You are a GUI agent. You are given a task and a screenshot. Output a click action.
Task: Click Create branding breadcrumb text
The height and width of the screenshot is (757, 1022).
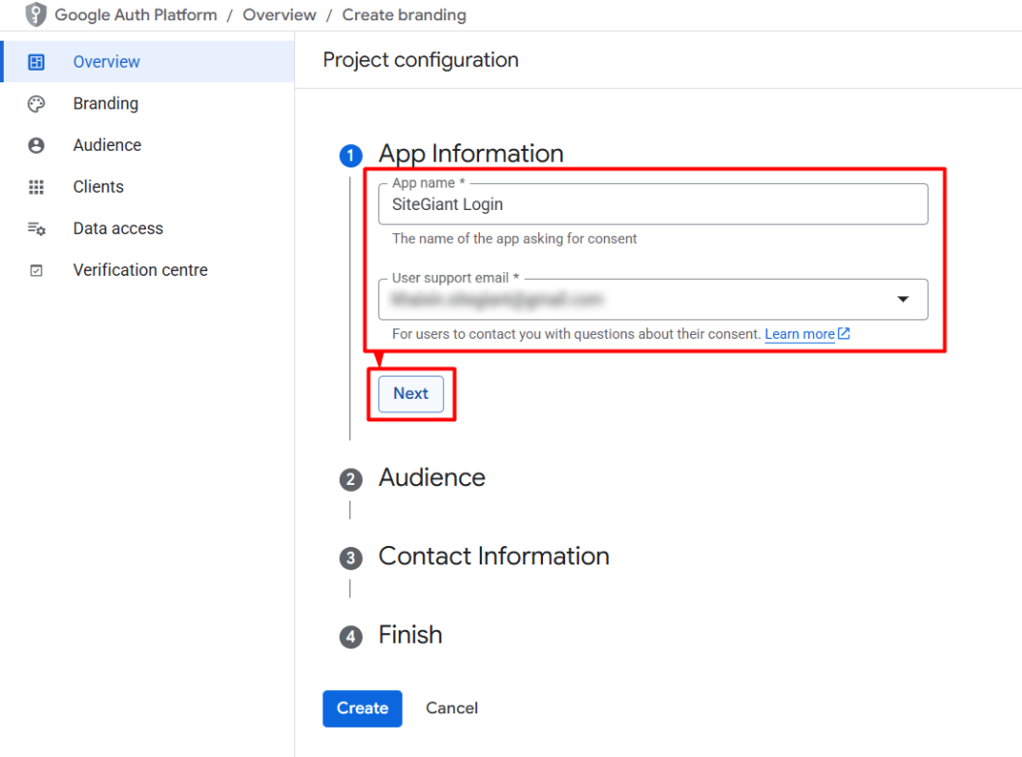point(405,15)
